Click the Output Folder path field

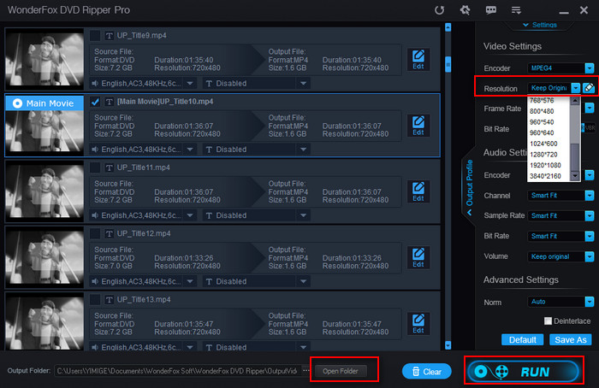(x=177, y=370)
